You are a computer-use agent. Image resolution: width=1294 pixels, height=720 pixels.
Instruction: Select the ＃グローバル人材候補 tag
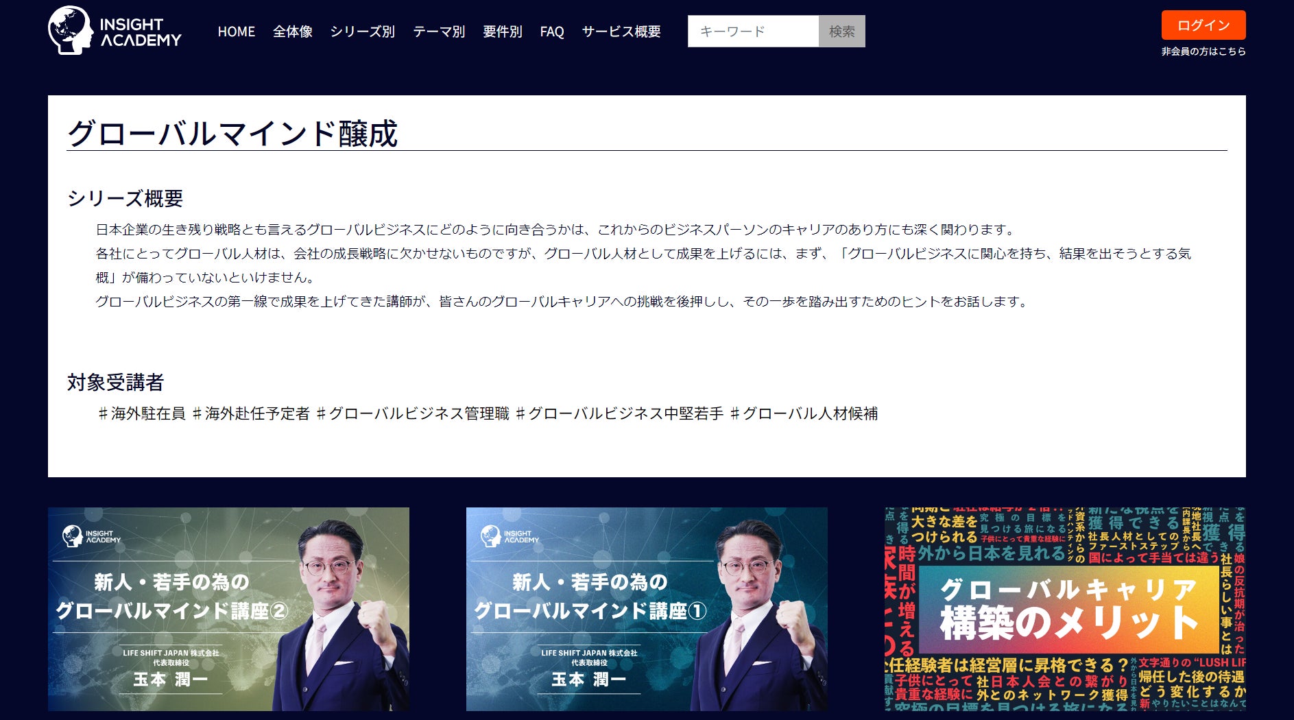point(803,413)
